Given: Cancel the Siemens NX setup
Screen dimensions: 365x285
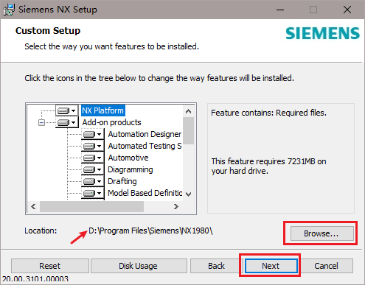Looking at the screenshot, I should pyautogui.click(x=326, y=266).
